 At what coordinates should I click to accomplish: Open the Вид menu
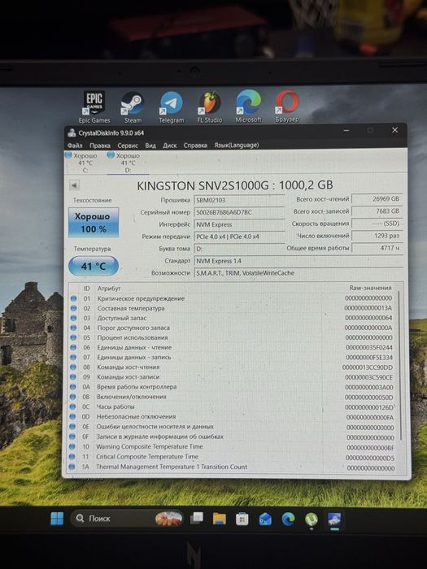click(x=150, y=146)
